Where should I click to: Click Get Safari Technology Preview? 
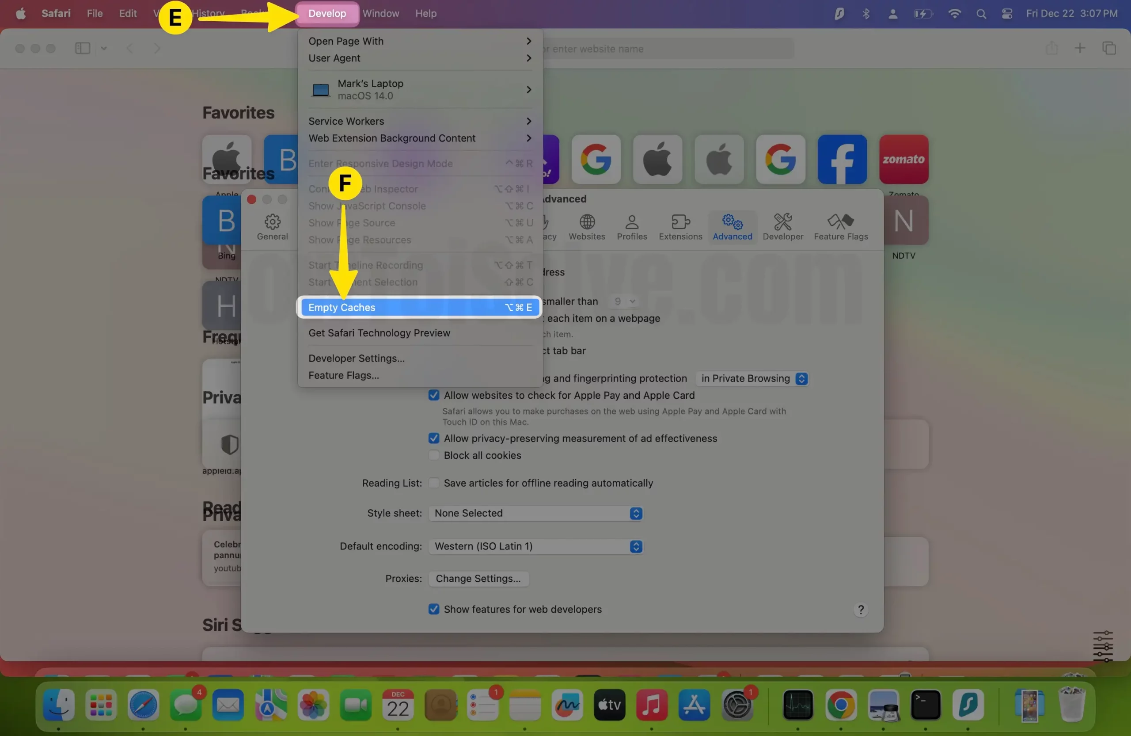(x=379, y=333)
